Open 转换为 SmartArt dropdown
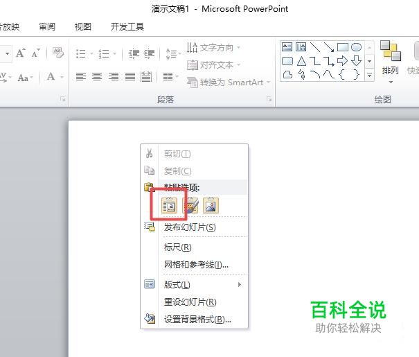419x357 pixels. pos(229,82)
